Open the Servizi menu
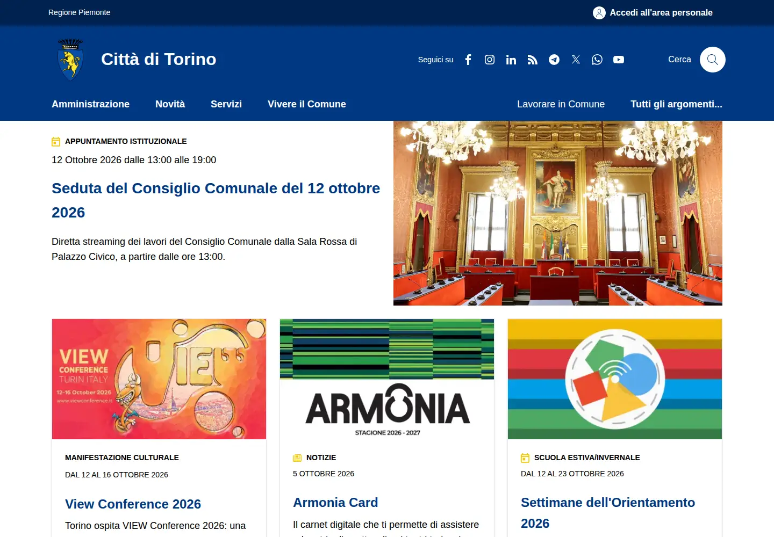The width and height of the screenshot is (774, 537). (x=226, y=104)
